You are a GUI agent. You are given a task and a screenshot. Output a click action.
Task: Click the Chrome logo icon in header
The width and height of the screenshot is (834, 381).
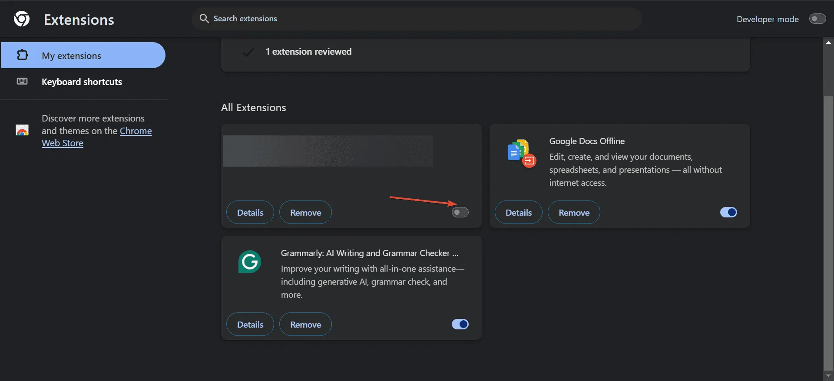tap(22, 19)
